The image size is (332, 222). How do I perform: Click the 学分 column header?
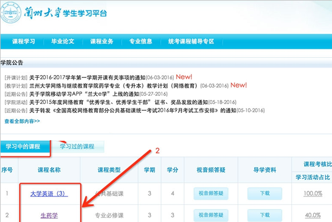[x=172, y=170]
